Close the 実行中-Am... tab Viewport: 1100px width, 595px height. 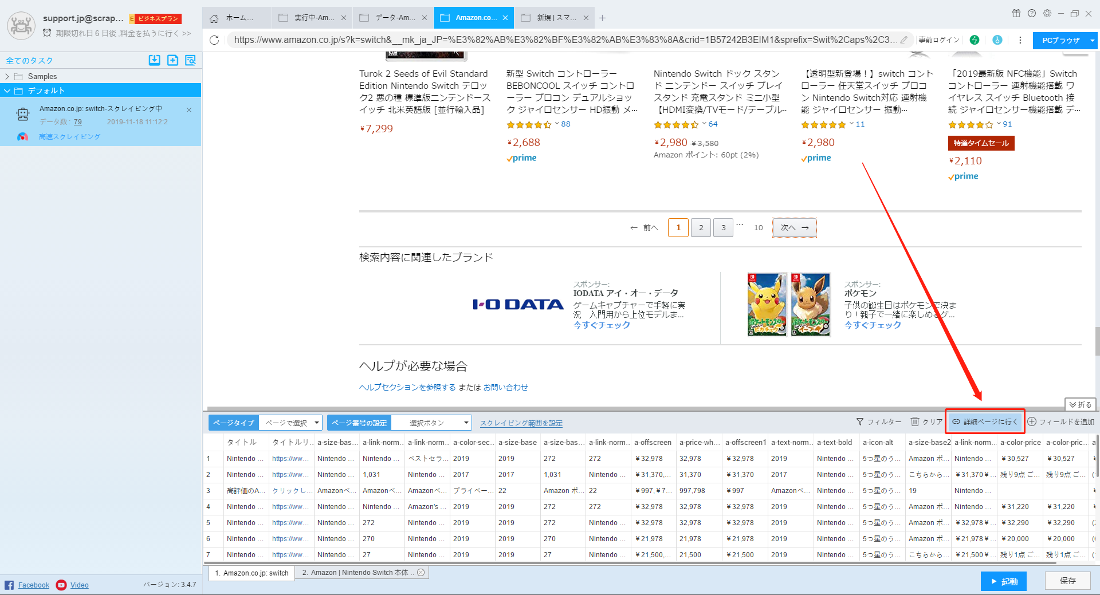coord(344,18)
